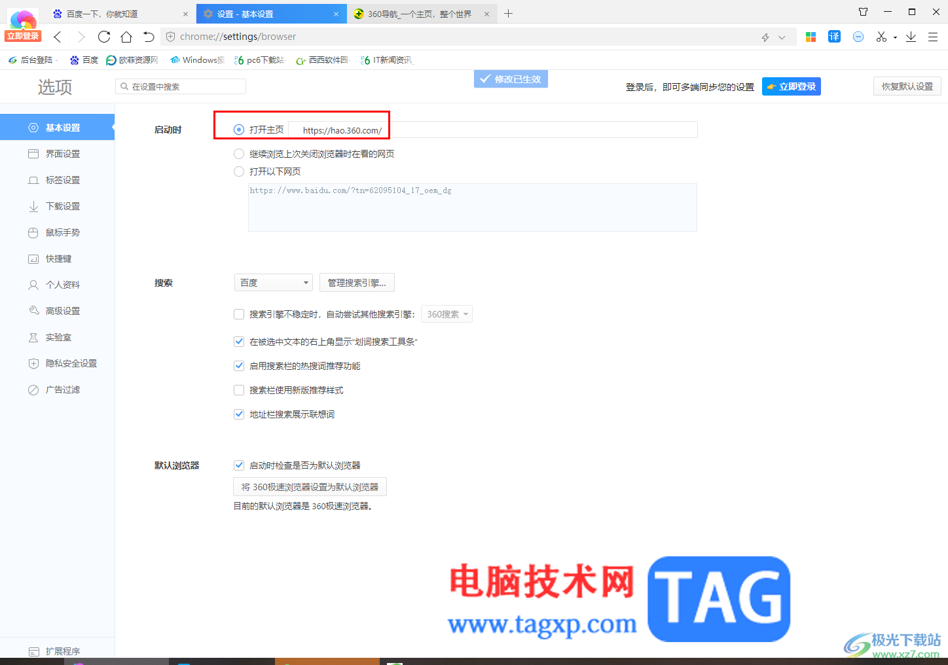Image resolution: width=948 pixels, height=665 pixels.
Task: Focus the 在设置中搜索 search field
Action: click(181, 86)
